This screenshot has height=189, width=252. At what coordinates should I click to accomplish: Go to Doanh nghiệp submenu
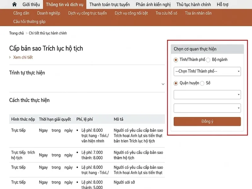coord(49,13)
